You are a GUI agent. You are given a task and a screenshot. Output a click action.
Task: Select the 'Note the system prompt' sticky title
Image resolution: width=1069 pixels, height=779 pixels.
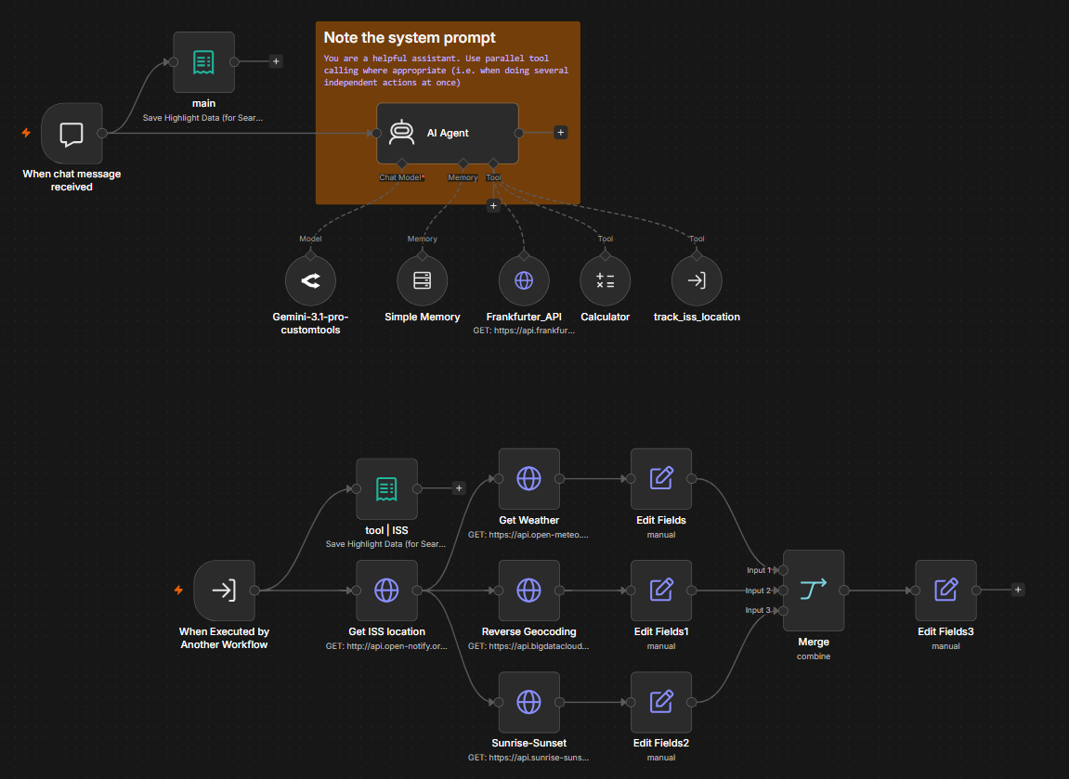(409, 37)
